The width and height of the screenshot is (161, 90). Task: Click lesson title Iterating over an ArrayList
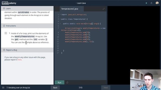18,87
